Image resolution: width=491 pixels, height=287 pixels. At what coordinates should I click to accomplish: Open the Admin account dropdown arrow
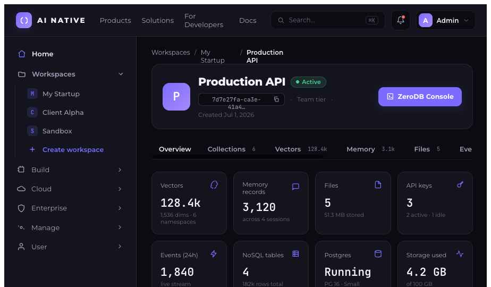point(466,20)
